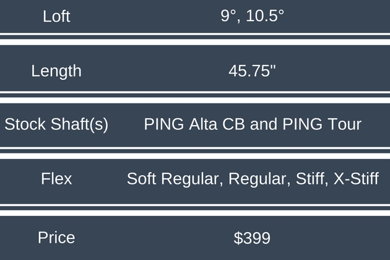Image resolution: width=390 pixels, height=260 pixels.
Task: Click the word "and" between shaft names
Action: pos(264,124)
